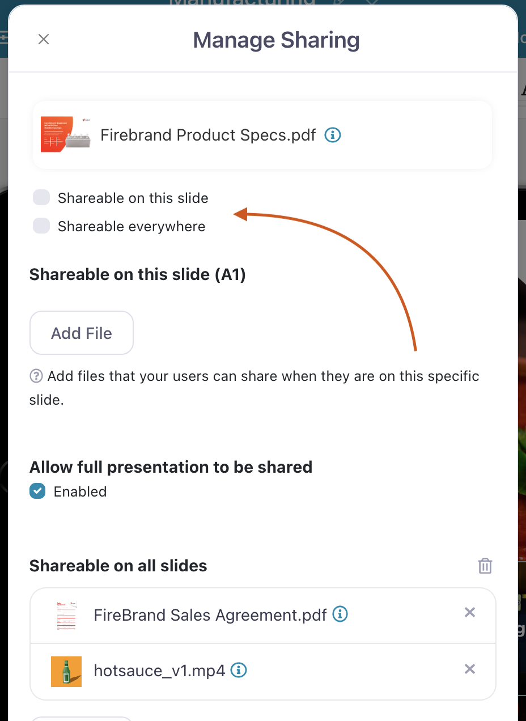Click the Firebrand Product Specs thumbnail
526x721 pixels.
[x=66, y=135]
